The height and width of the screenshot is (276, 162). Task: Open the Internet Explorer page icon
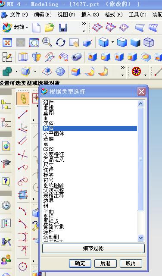[6, 146]
